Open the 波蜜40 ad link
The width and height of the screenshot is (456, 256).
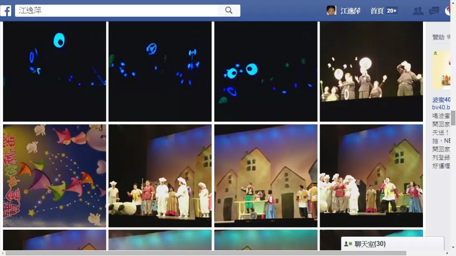tap(441, 100)
